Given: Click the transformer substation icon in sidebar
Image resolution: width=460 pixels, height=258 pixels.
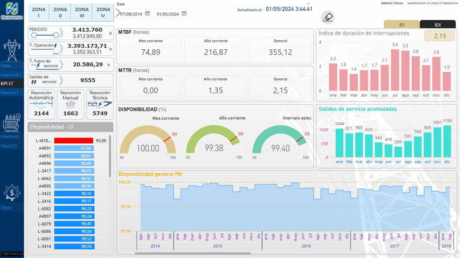Looking at the screenshot, I should (12, 123).
